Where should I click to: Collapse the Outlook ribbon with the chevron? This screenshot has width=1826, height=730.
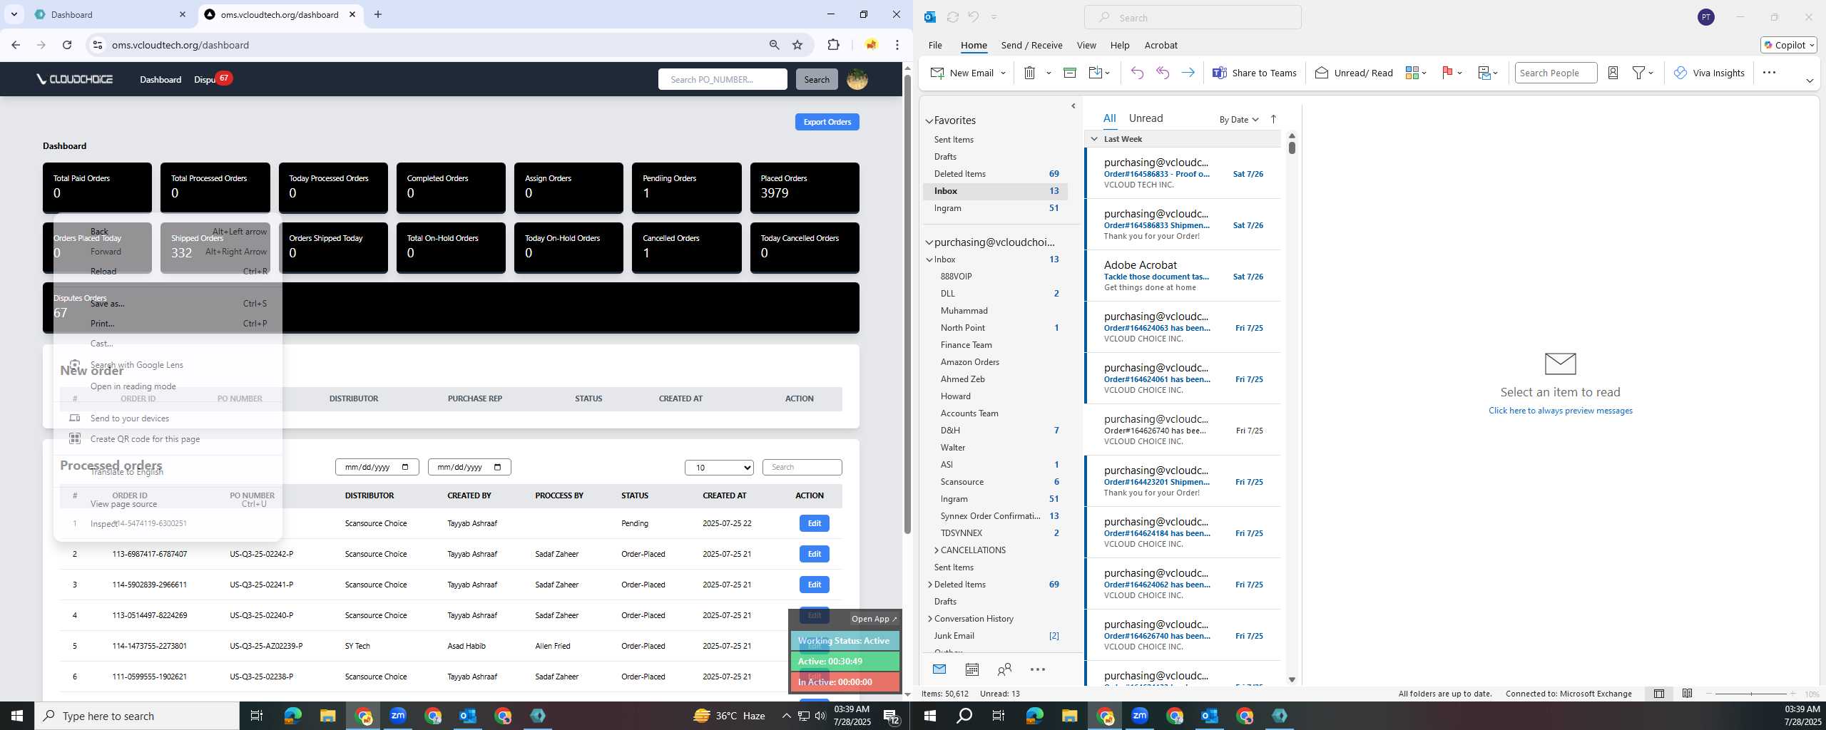(1809, 81)
